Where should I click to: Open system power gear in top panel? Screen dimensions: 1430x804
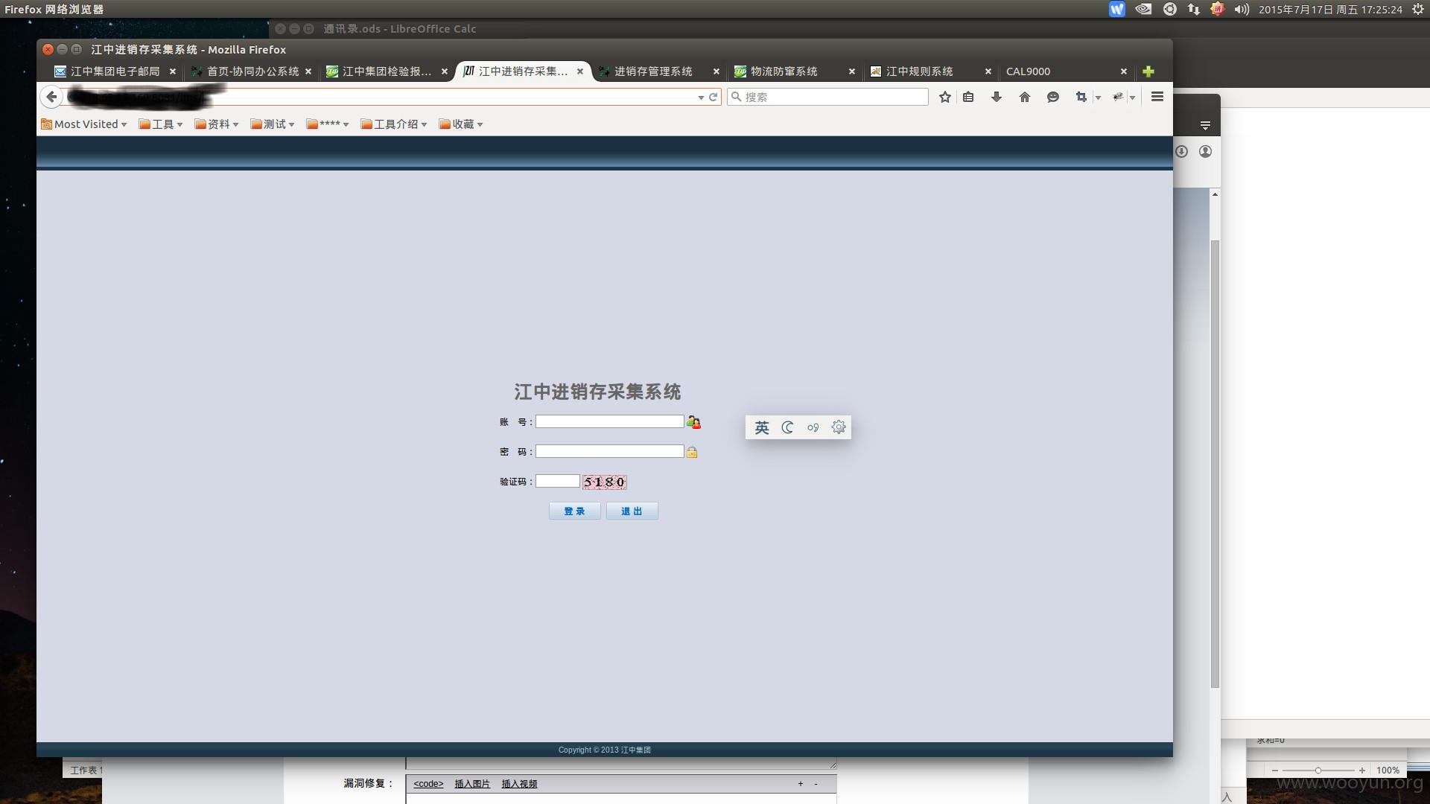[x=1418, y=9]
